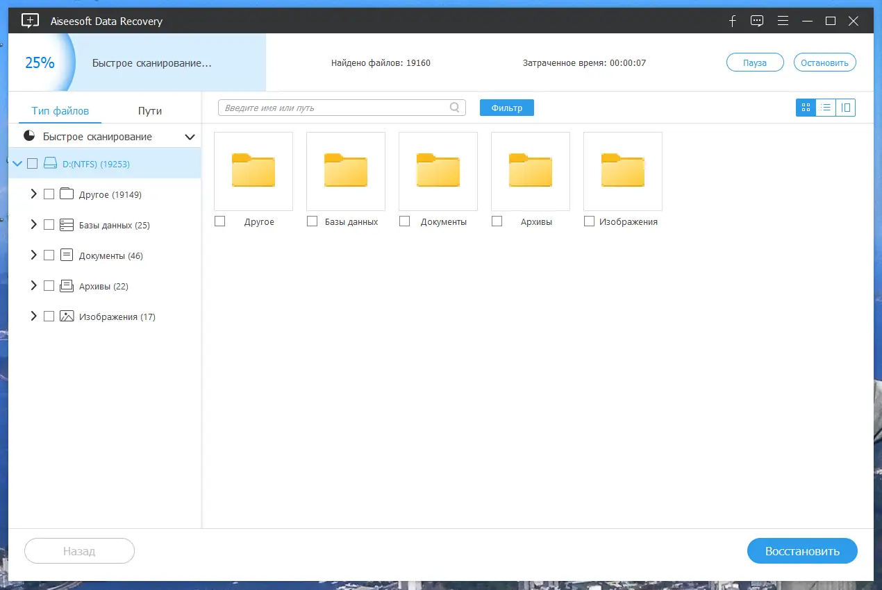Expand the Другое tree node
Viewport: 882px width, 590px height.
click(33, 194)
